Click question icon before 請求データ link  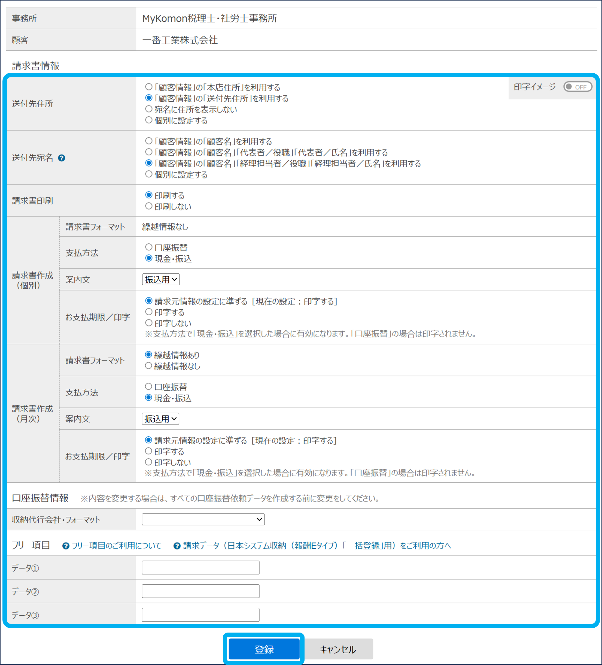click(177, 546)
